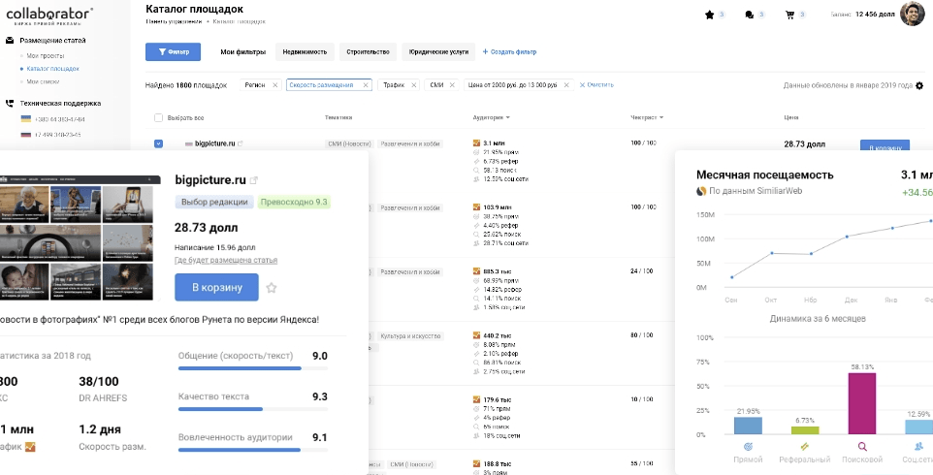This screenshot has height=475, width=933.
Task: Uncheck the bigpicture.ru row checkbox
Action: click(158, 143)
